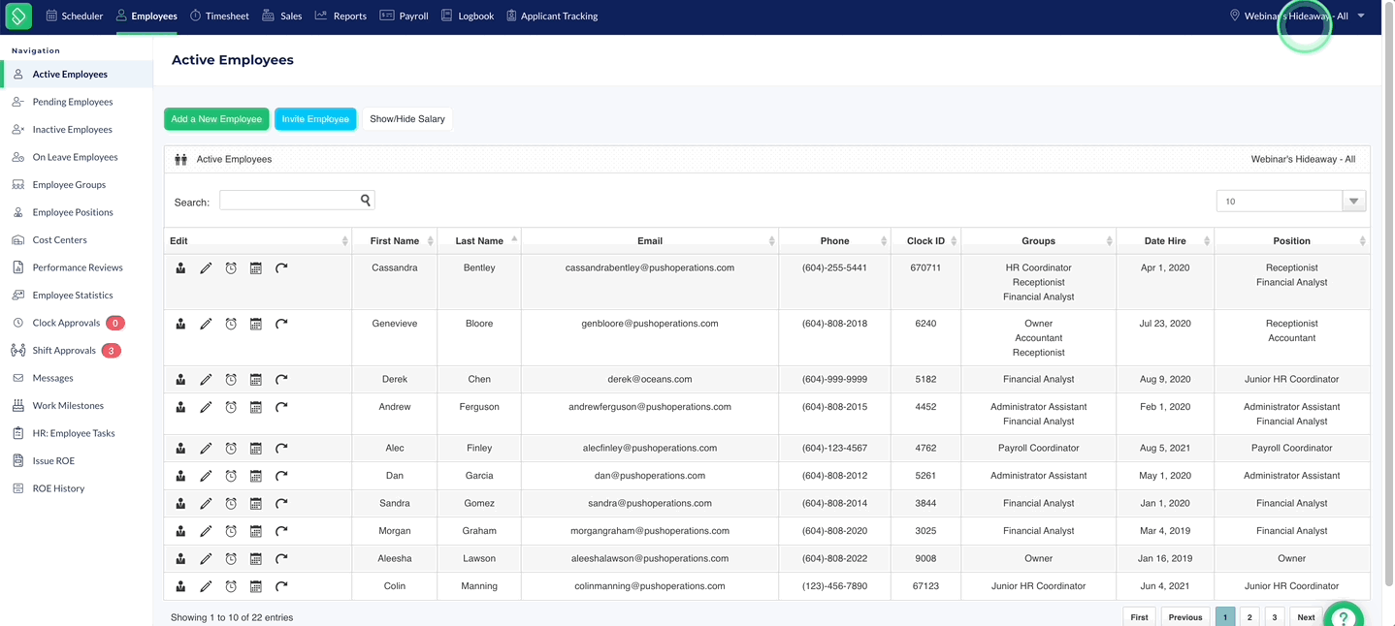The height and width of the screenshot is (626, 1395).
Task: Click the Cost Centers sidebar icon
Action: (x=17, y=239)
